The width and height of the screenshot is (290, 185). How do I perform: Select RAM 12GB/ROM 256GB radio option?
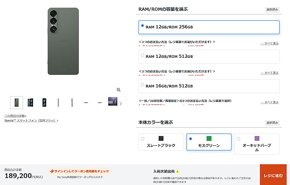(142, 26)
